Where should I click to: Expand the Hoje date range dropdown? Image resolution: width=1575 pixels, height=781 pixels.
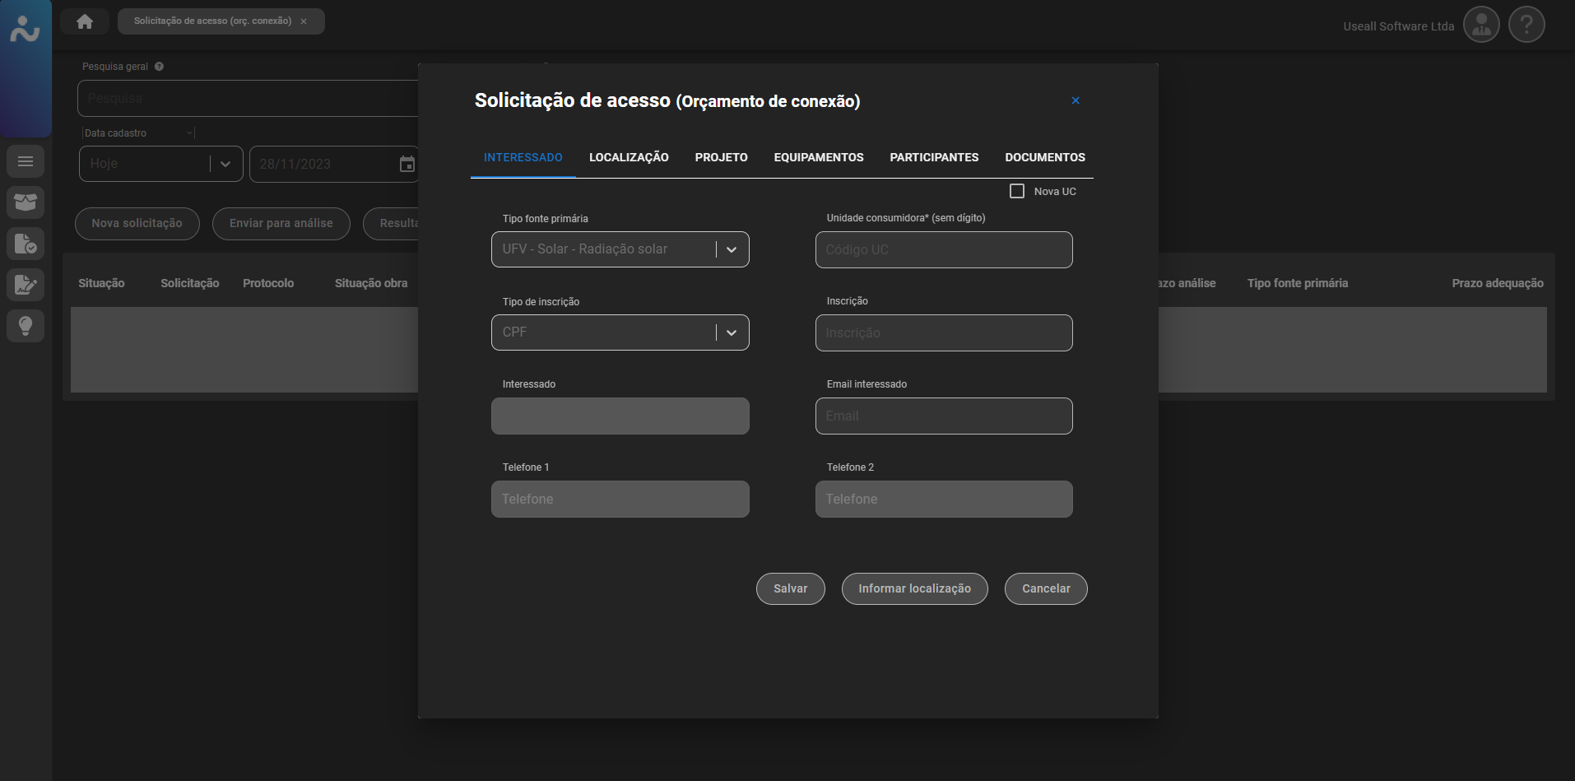coord(225,164)
